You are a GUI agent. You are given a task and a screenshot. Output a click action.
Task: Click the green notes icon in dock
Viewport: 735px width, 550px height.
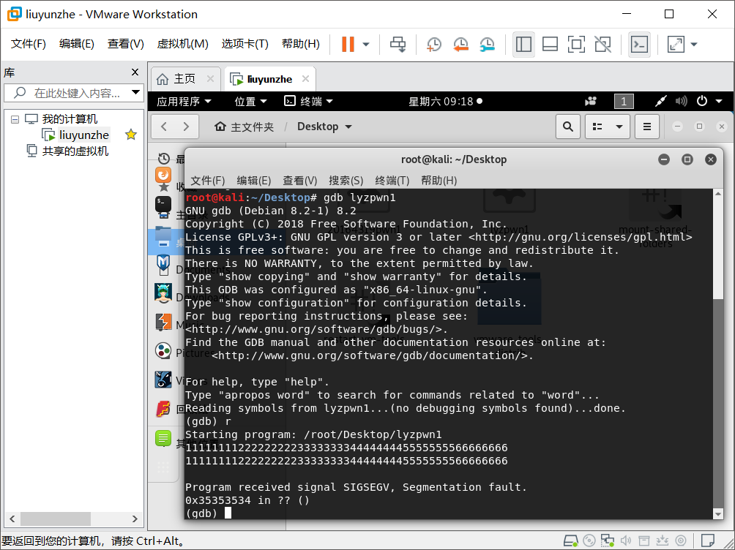[163, 438]
